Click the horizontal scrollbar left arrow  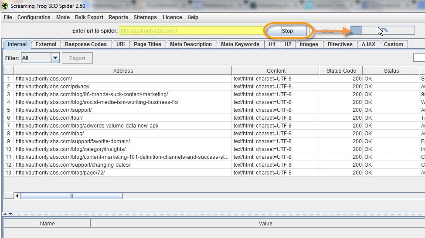point(17,196)
